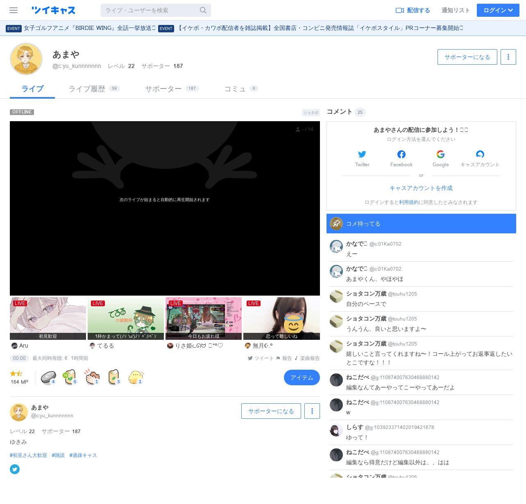Click the 00:00 duration badge
Image resolution: width=526 pixels, height=504 pixels.
pos(19,358)
